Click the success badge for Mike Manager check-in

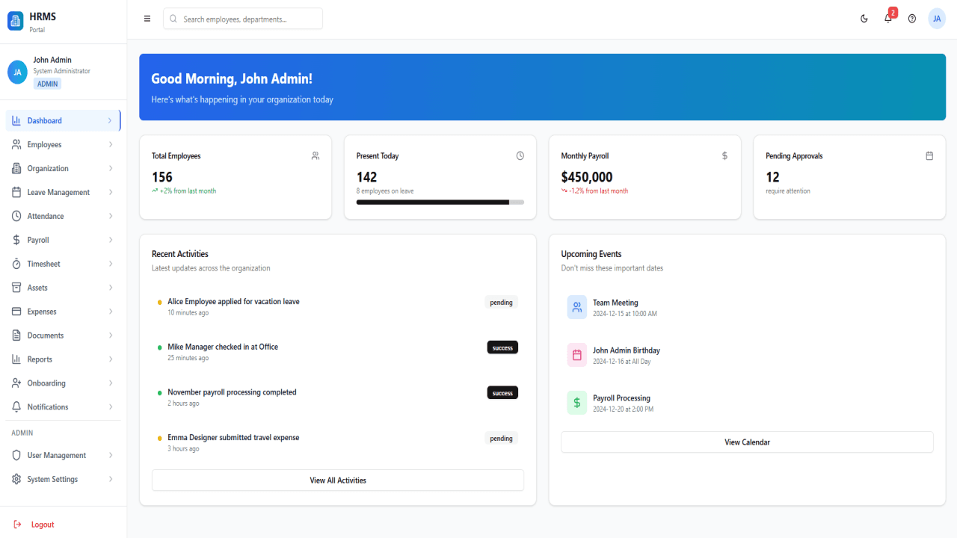pyautogui.click(x=502, y=347)
